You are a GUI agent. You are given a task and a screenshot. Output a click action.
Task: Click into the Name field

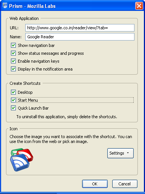click(x=80, y=37)
